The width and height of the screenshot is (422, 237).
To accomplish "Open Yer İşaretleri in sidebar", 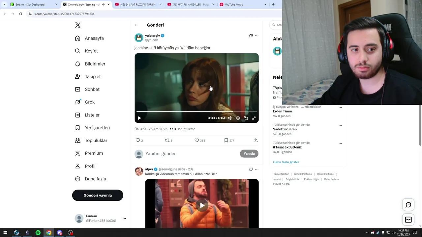I will pyautogui.click(x=92, y=128).
